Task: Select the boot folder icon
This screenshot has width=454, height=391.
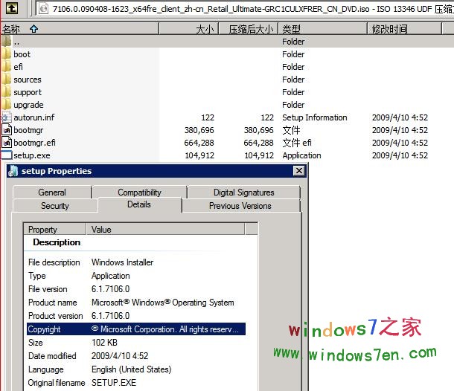Action: 6,54
